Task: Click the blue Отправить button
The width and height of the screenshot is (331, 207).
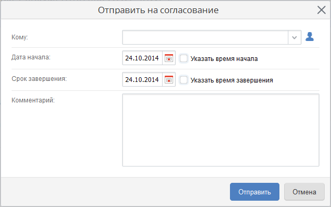Action: click(x=255, y=192)
